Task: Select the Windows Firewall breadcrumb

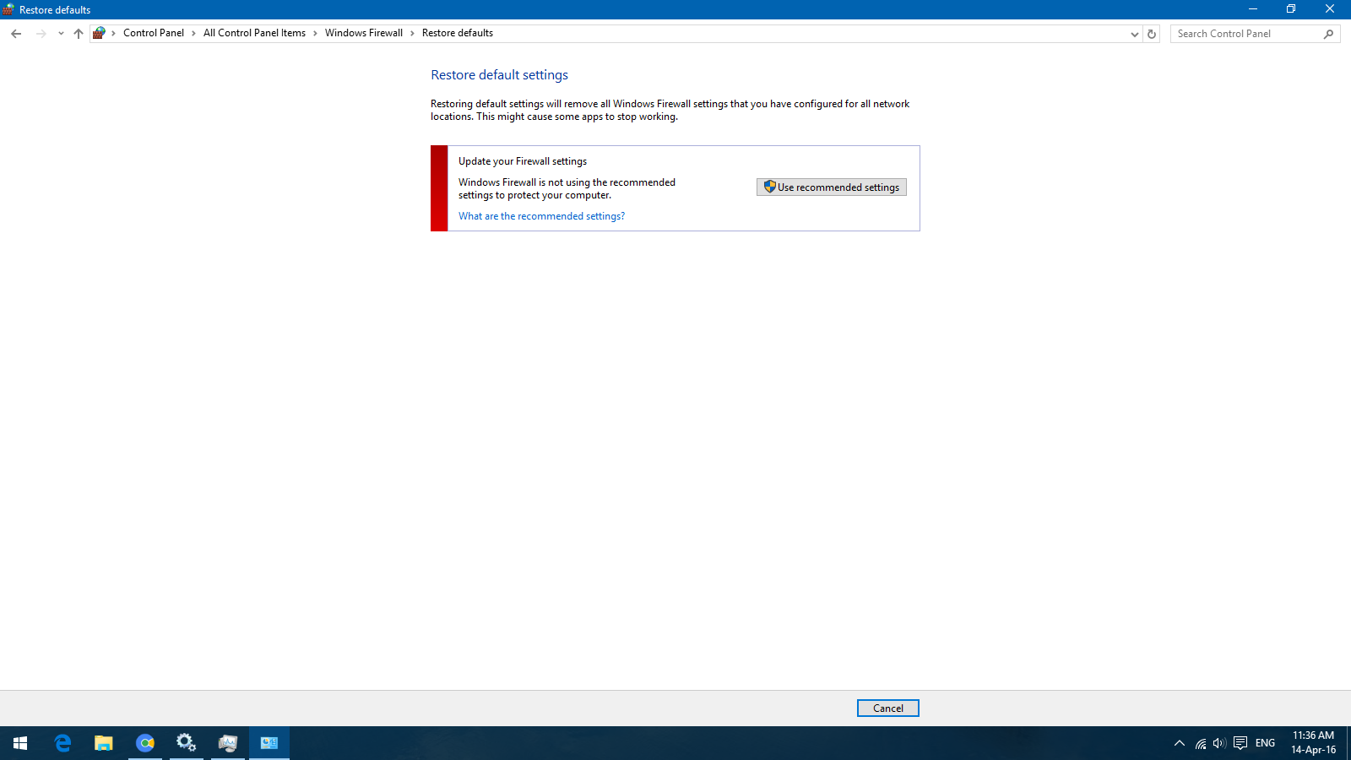Action: [x=364, y=33]
